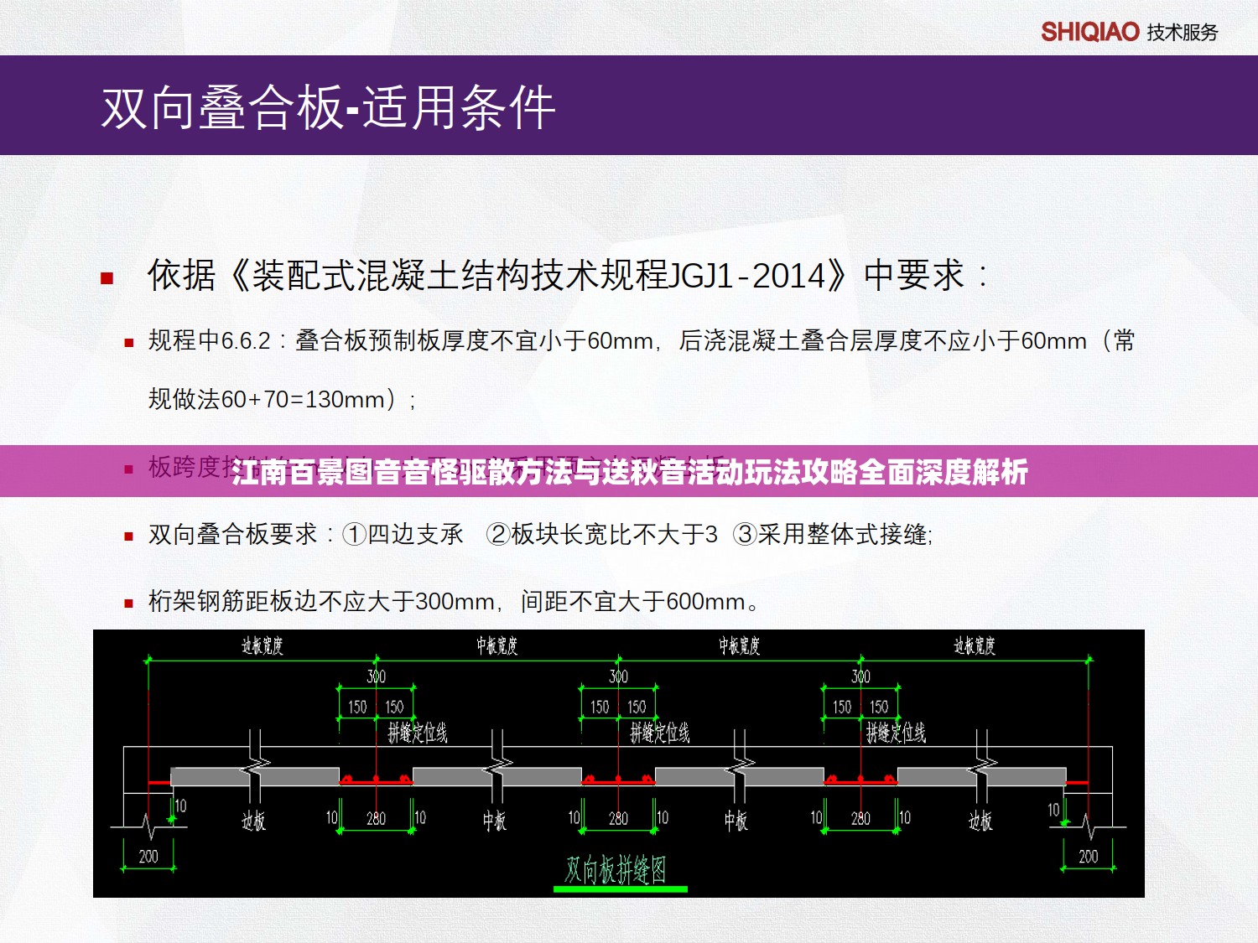Image resolution: width=1258 pixels, height=943 pixels.
Task: Click the 中板 label in the drawing
Action: pyautogui.click(x=496, y=818)
